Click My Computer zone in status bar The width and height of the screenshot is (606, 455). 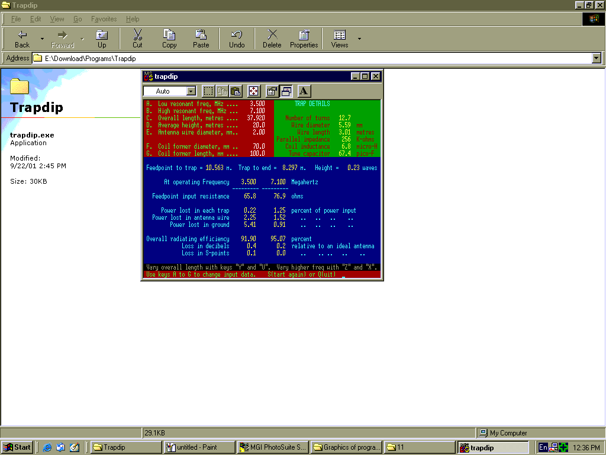[540, 433]
